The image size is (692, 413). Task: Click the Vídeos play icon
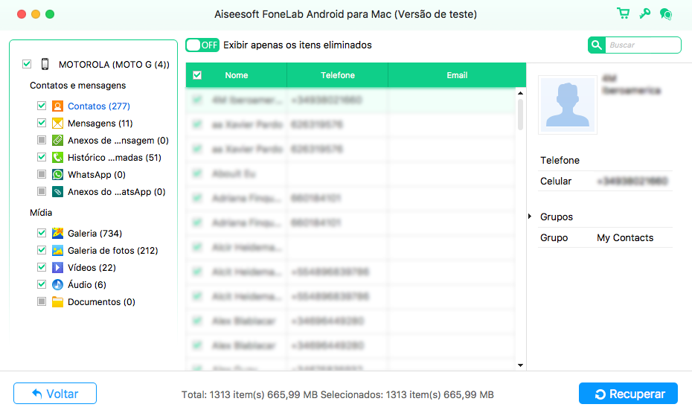pyautogui.click(x=57, y=268)
